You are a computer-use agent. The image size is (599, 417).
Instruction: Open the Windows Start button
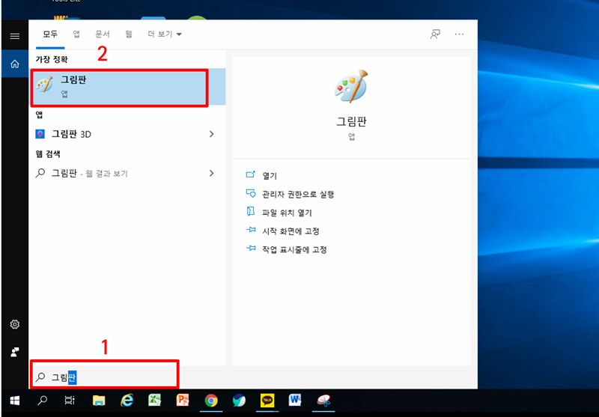15,401
